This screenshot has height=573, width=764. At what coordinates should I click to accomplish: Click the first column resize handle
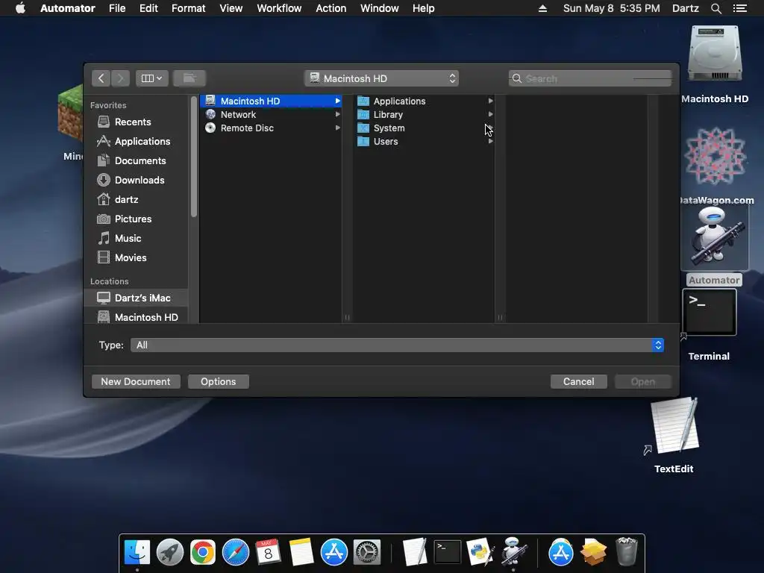pos(348,317)
